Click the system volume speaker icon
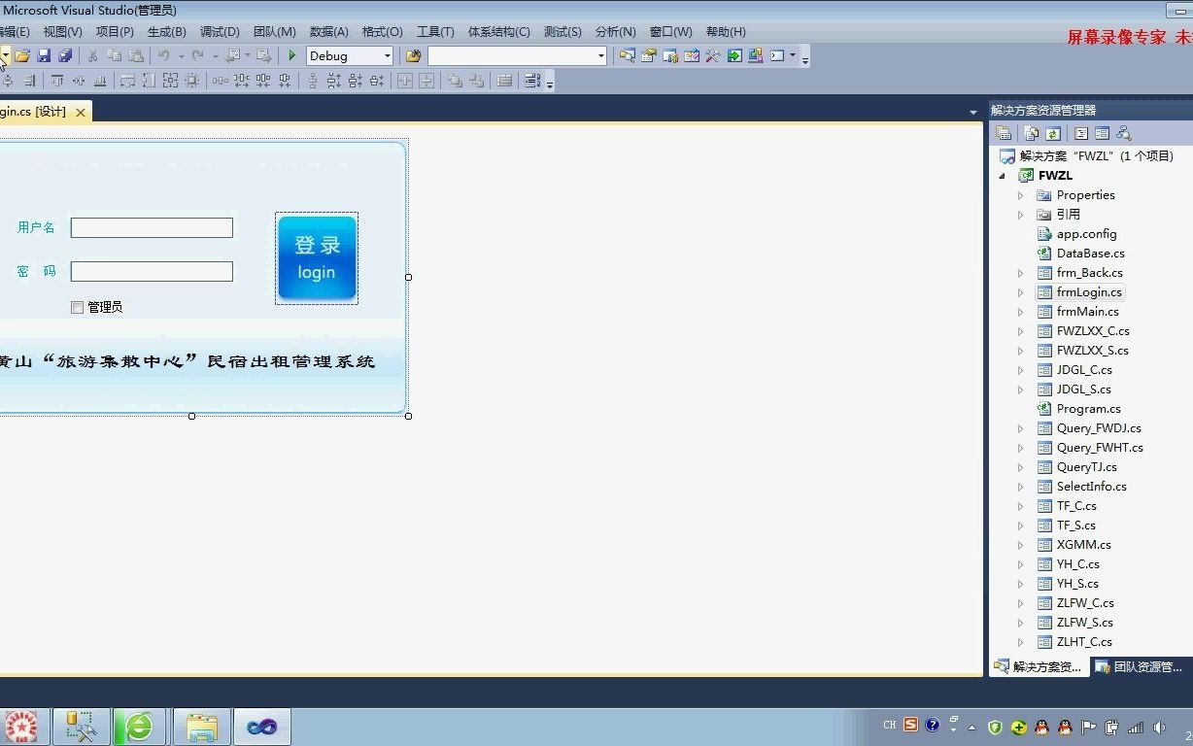Image resolution: width=1193 pixels, height=746 pixels. [x=1159, y=726]
